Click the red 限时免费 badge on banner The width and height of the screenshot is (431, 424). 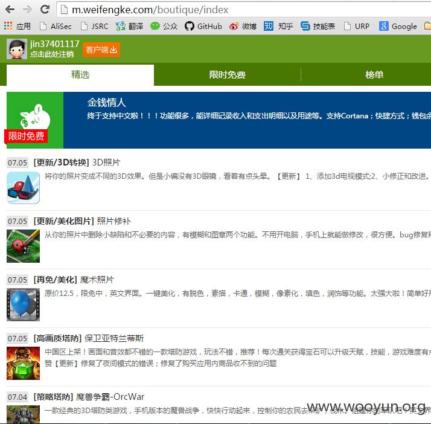point(26,136)
